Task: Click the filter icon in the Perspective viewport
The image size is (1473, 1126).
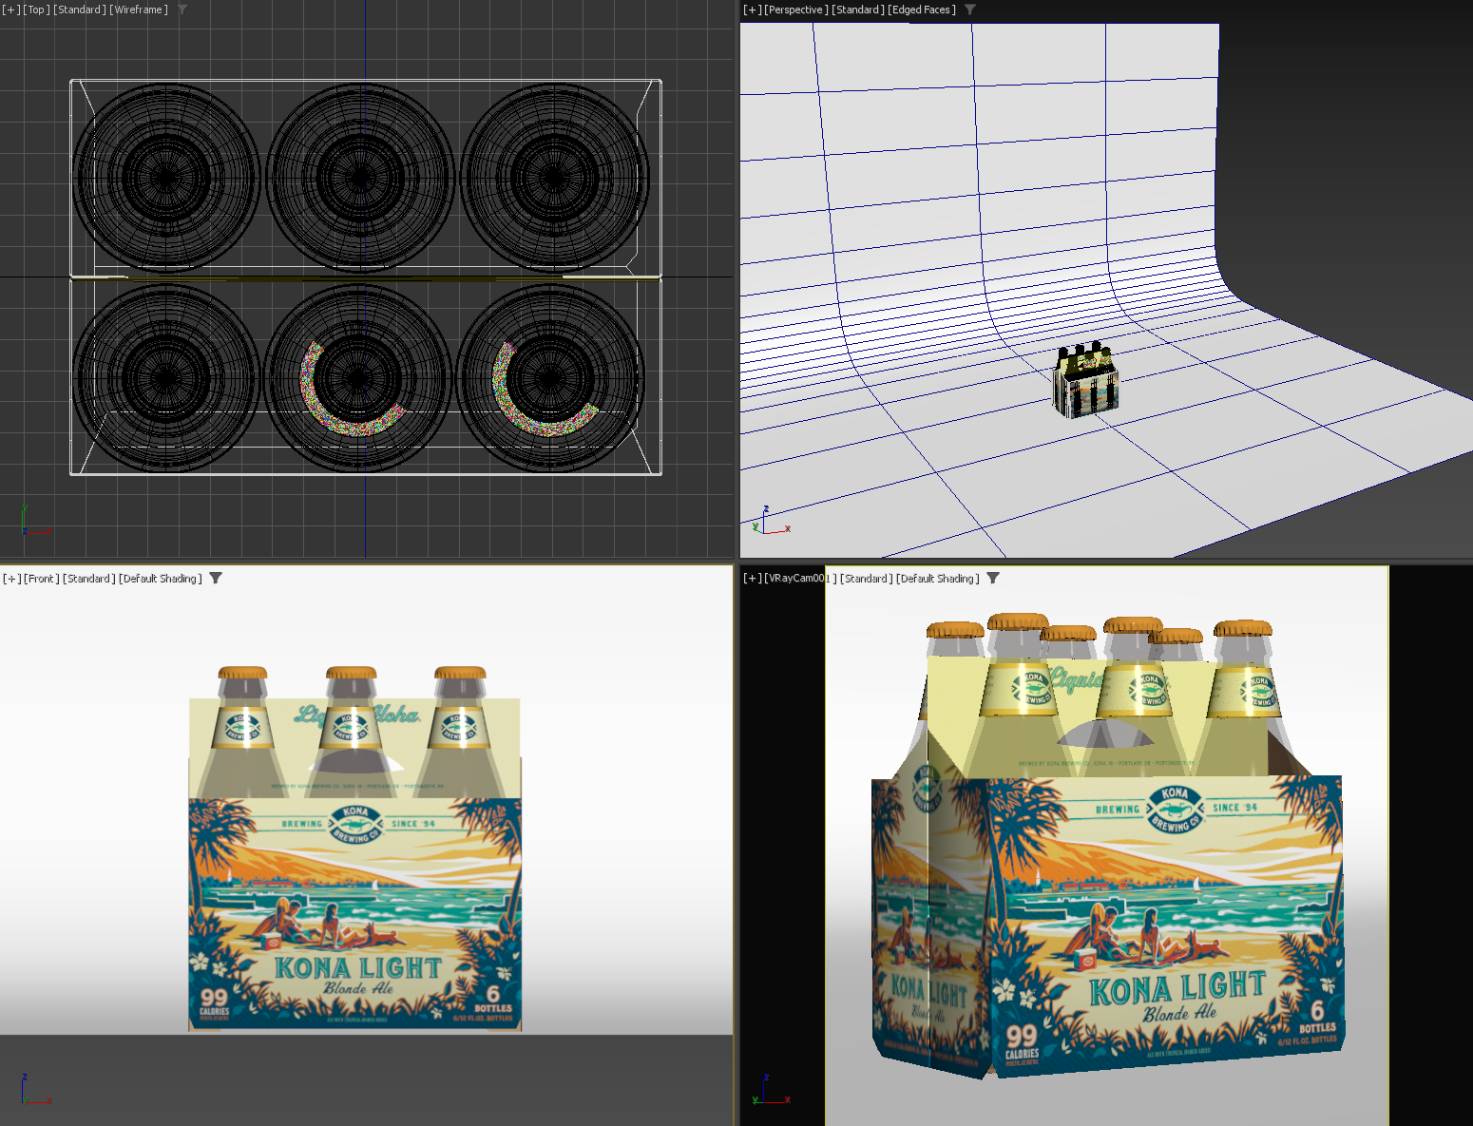Action: (x=970, y=10)
